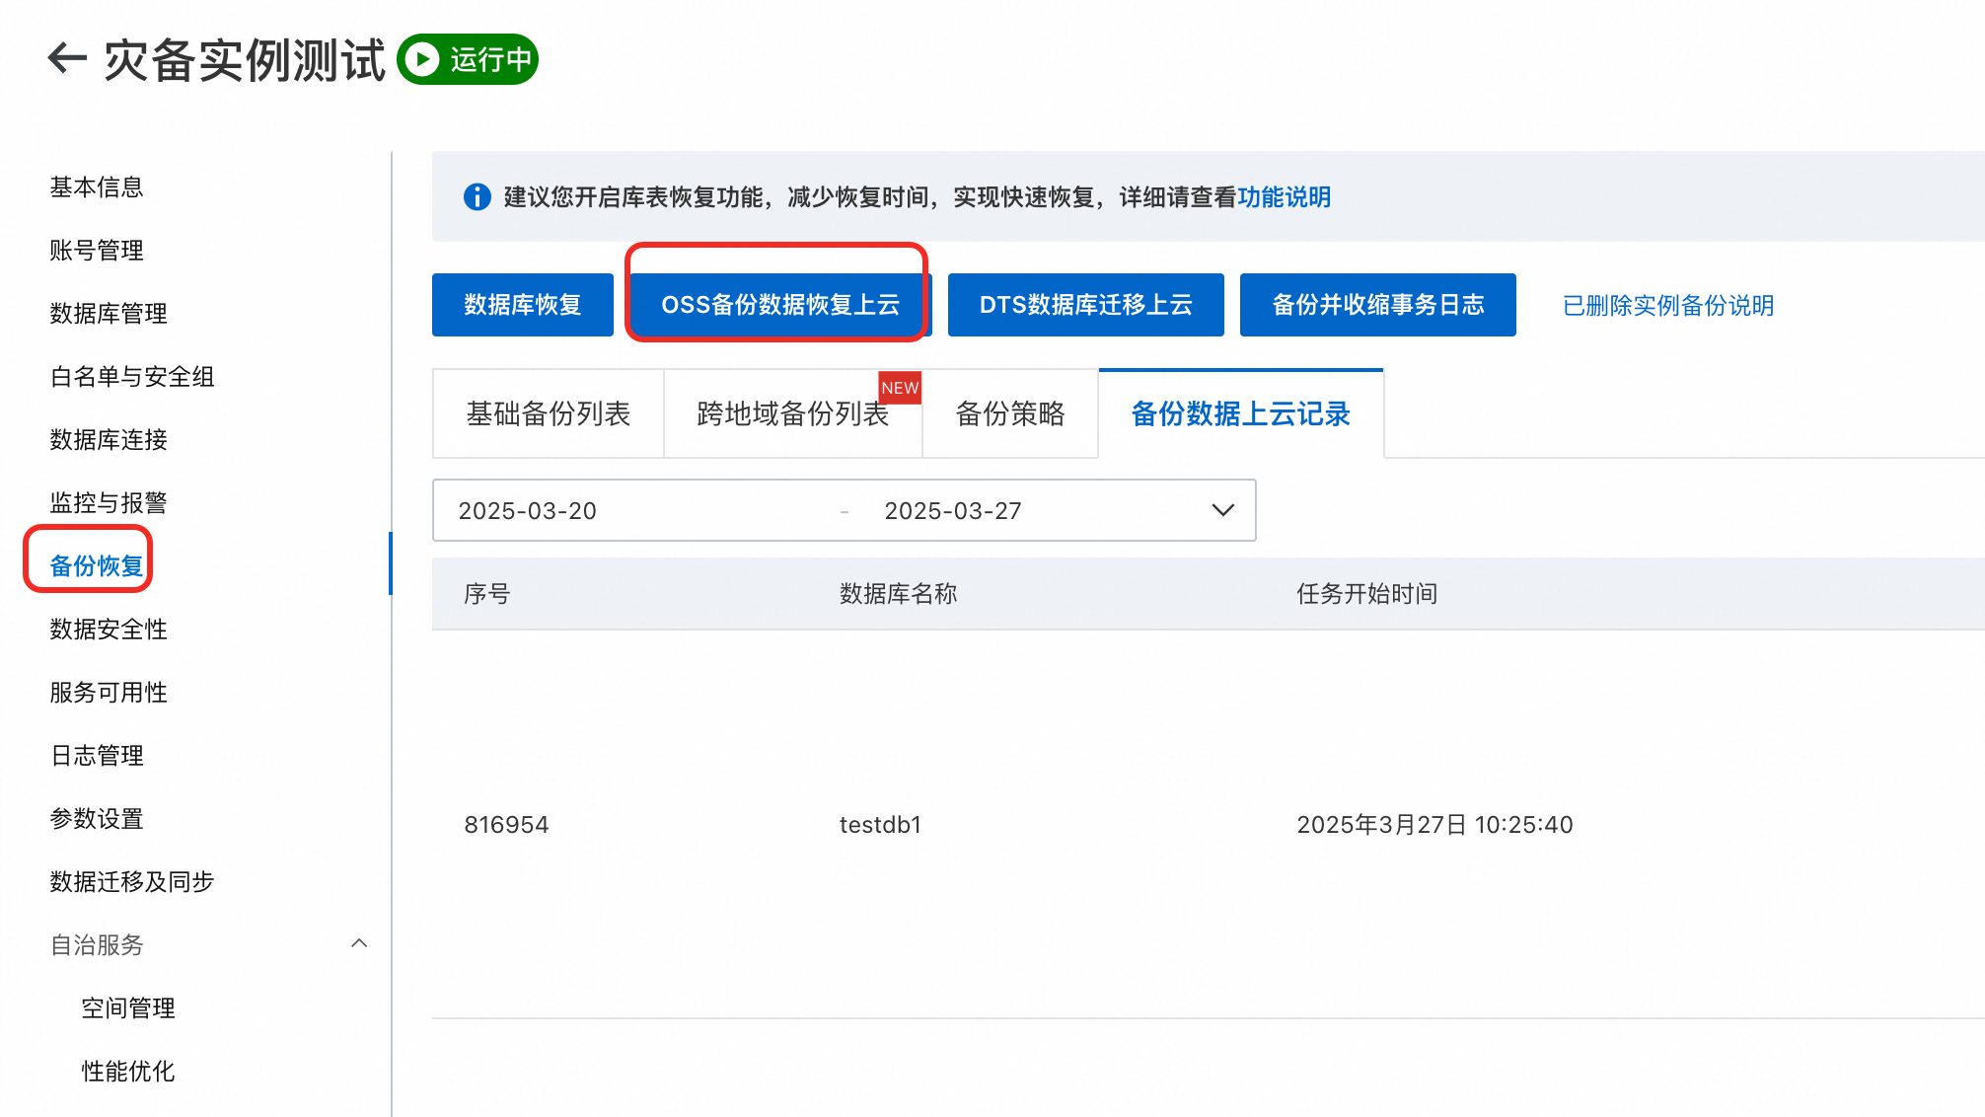Select 空间管理 under 自治服务

pyautogui.click(x=128, y=1007)
